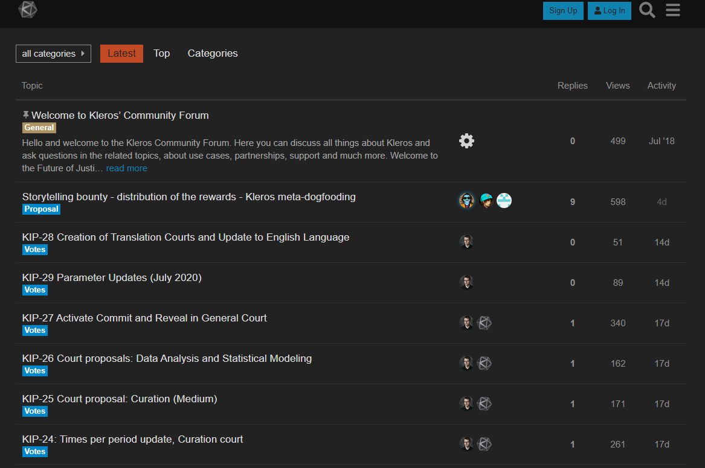Click the General category badge
This screenshot has width=705, height=468.
click(39, 127)
